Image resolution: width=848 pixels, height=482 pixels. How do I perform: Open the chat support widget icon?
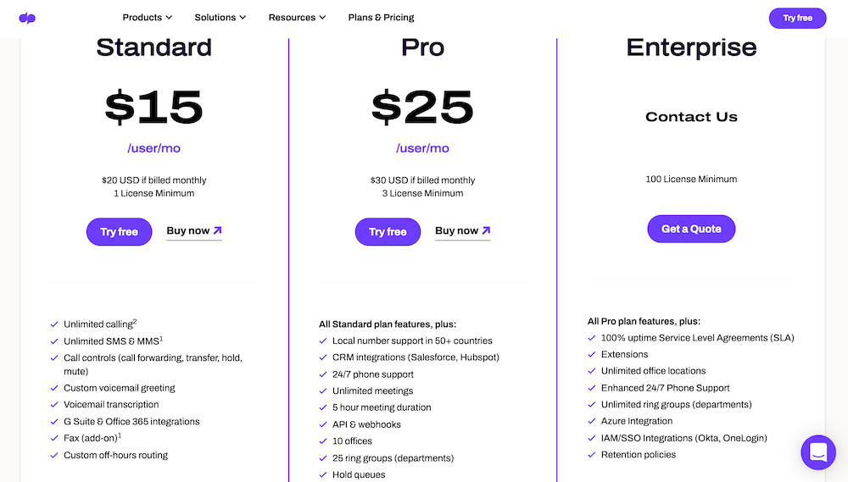coord(818,452)
